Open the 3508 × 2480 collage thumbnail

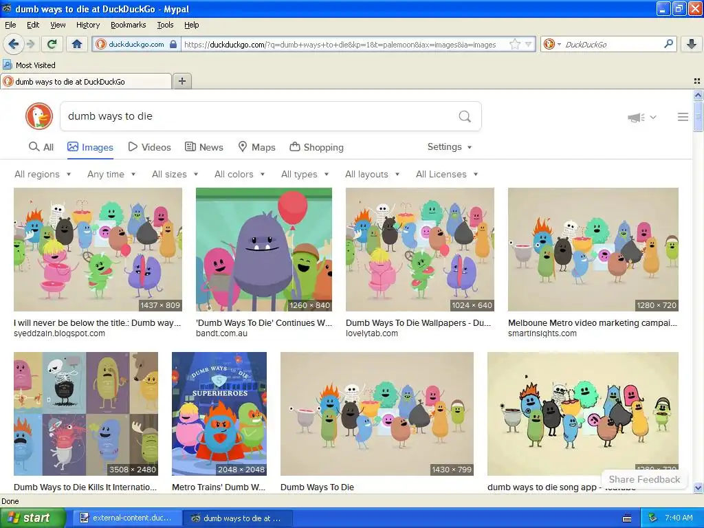coord(86,414)
